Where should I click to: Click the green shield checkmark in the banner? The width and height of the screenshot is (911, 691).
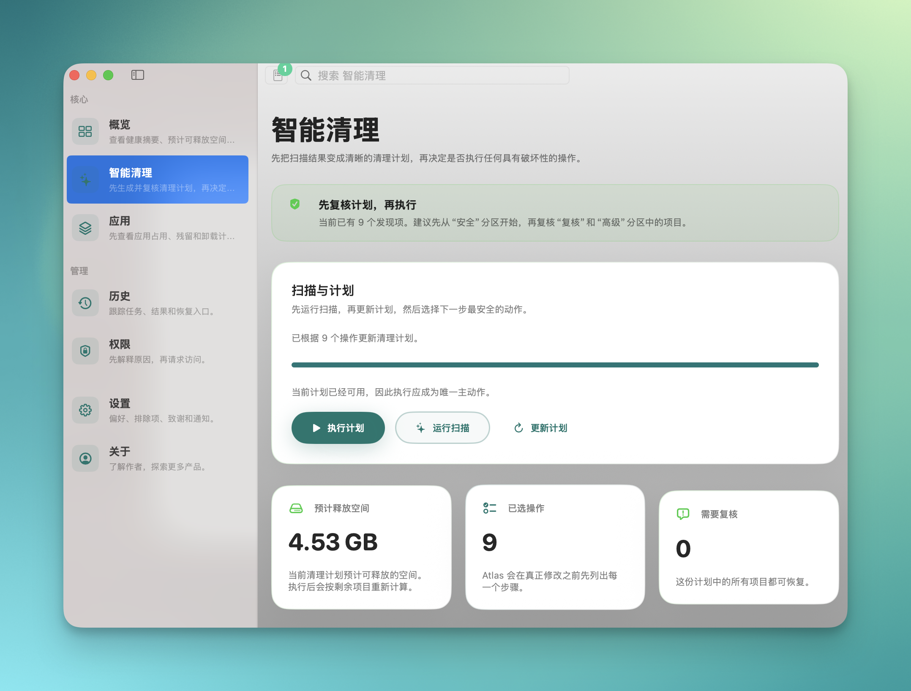(295, 204)
